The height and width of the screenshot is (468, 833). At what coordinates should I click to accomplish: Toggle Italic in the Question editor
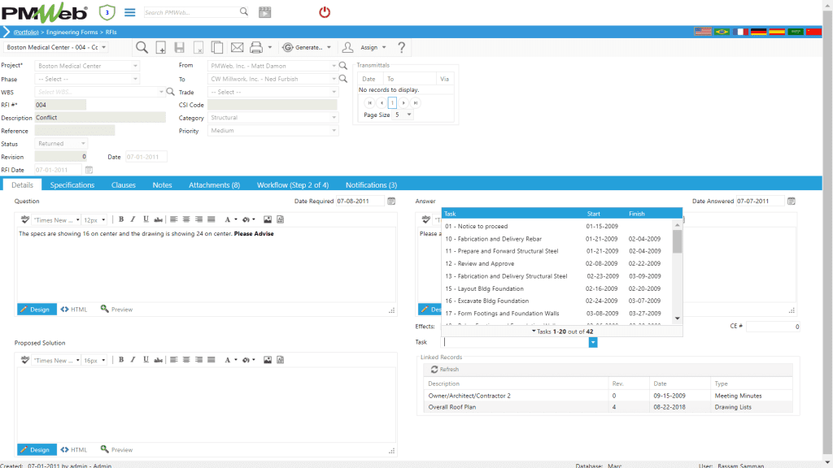(133, 219)
